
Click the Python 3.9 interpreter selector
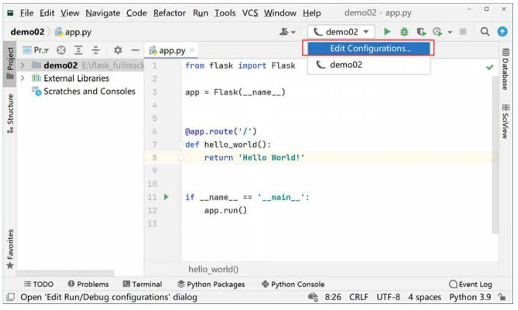(x=469, y=297)
